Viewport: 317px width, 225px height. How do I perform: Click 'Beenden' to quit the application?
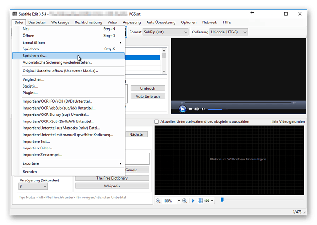click(x=68, y=172)
